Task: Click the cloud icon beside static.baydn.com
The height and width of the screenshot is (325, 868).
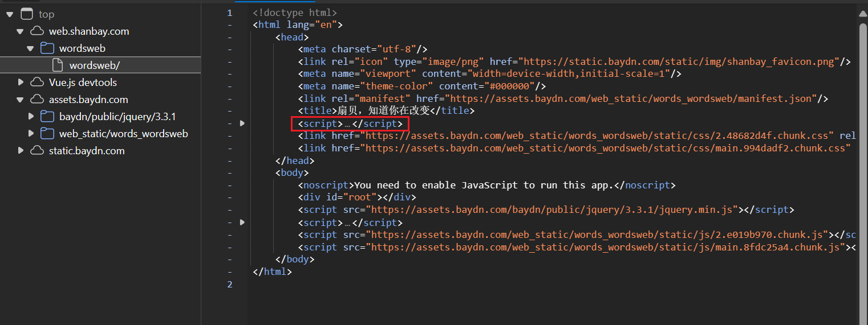Action: coord(37,151)
